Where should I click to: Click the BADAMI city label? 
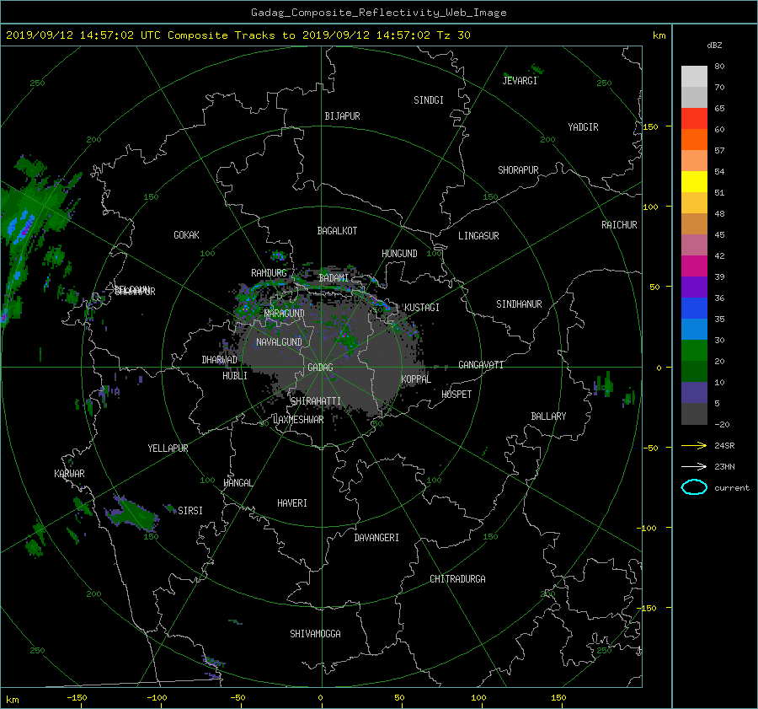click(334, 278)
